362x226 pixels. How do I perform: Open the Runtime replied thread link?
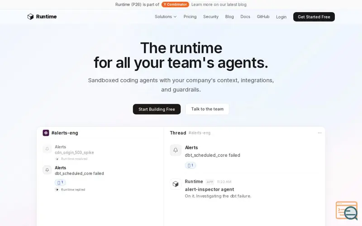(73, 189)
